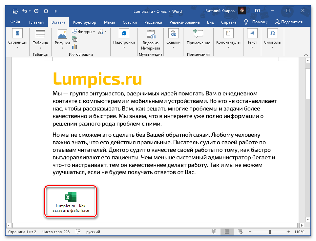This screenshot has height=241, width=316.
Task: Switch to Read Mode in status bar
Action: (x=214, y=231)
